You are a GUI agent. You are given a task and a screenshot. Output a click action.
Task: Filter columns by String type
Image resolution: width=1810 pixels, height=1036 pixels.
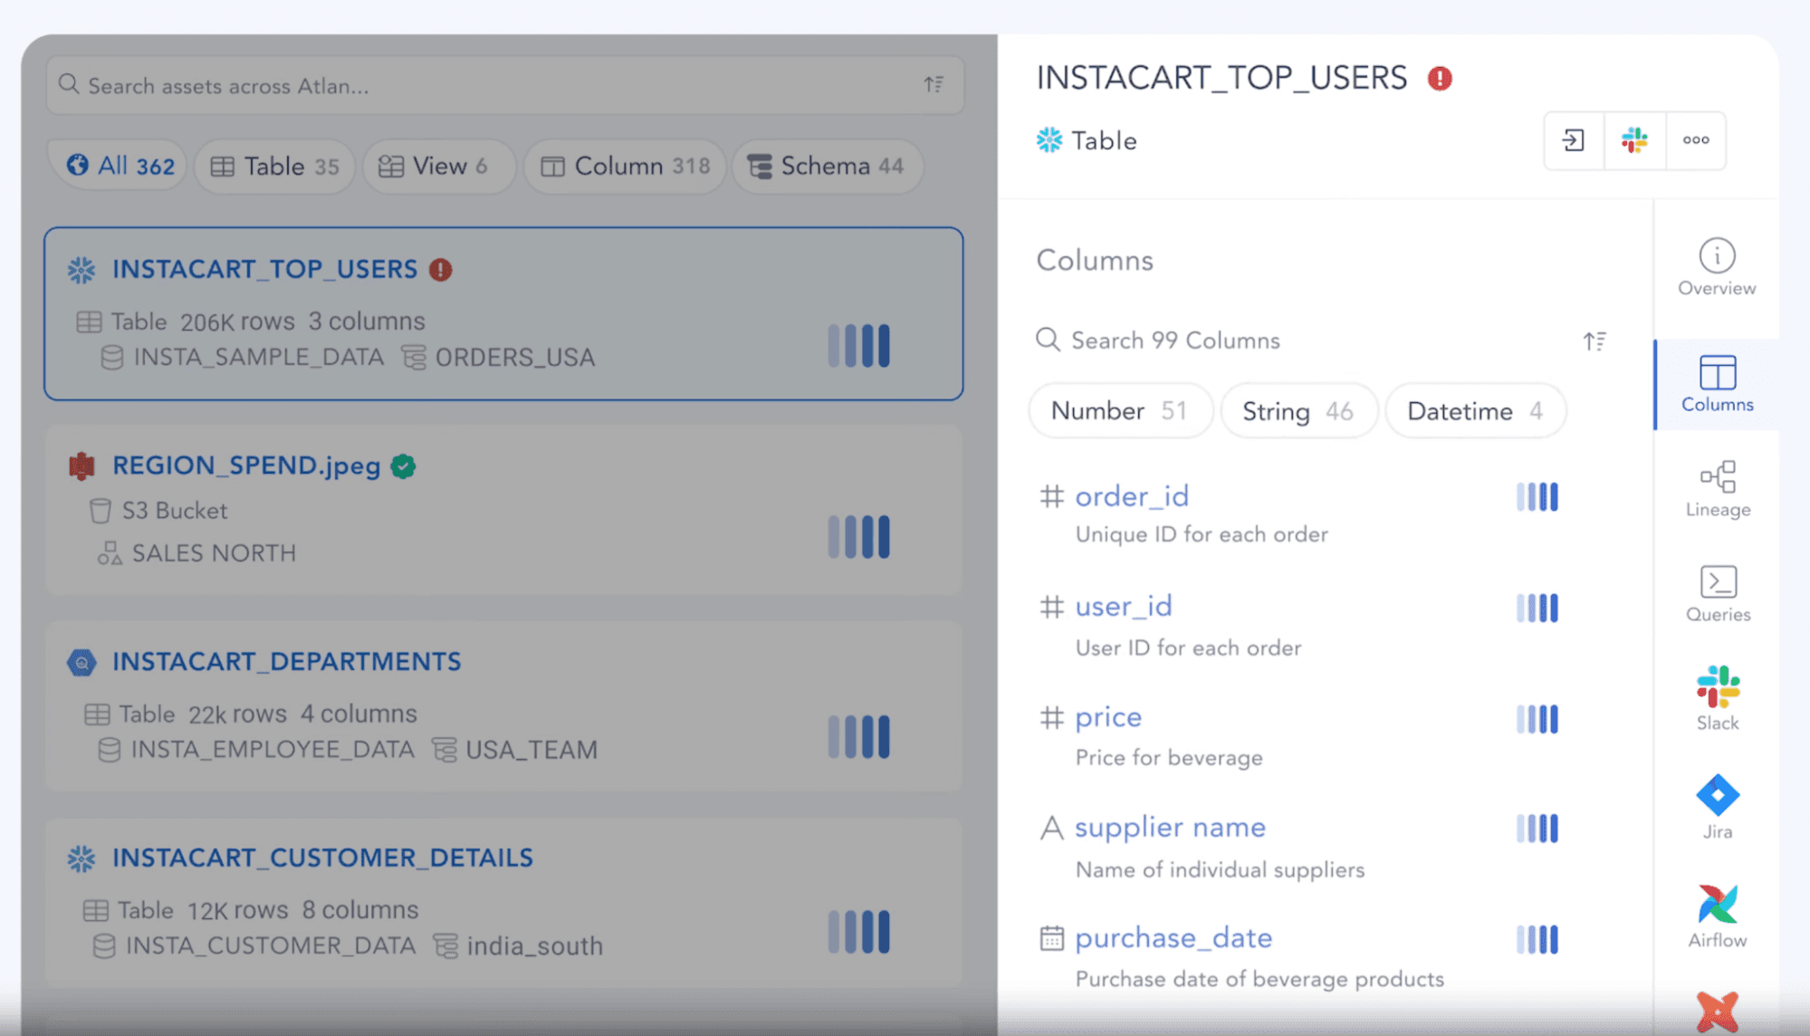(x=1298, y=410)
